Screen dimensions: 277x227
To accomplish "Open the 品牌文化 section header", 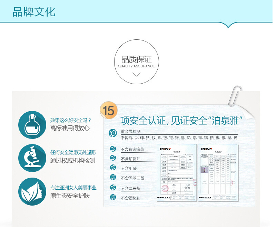I will pyautogui.click(x=34, y=12).
